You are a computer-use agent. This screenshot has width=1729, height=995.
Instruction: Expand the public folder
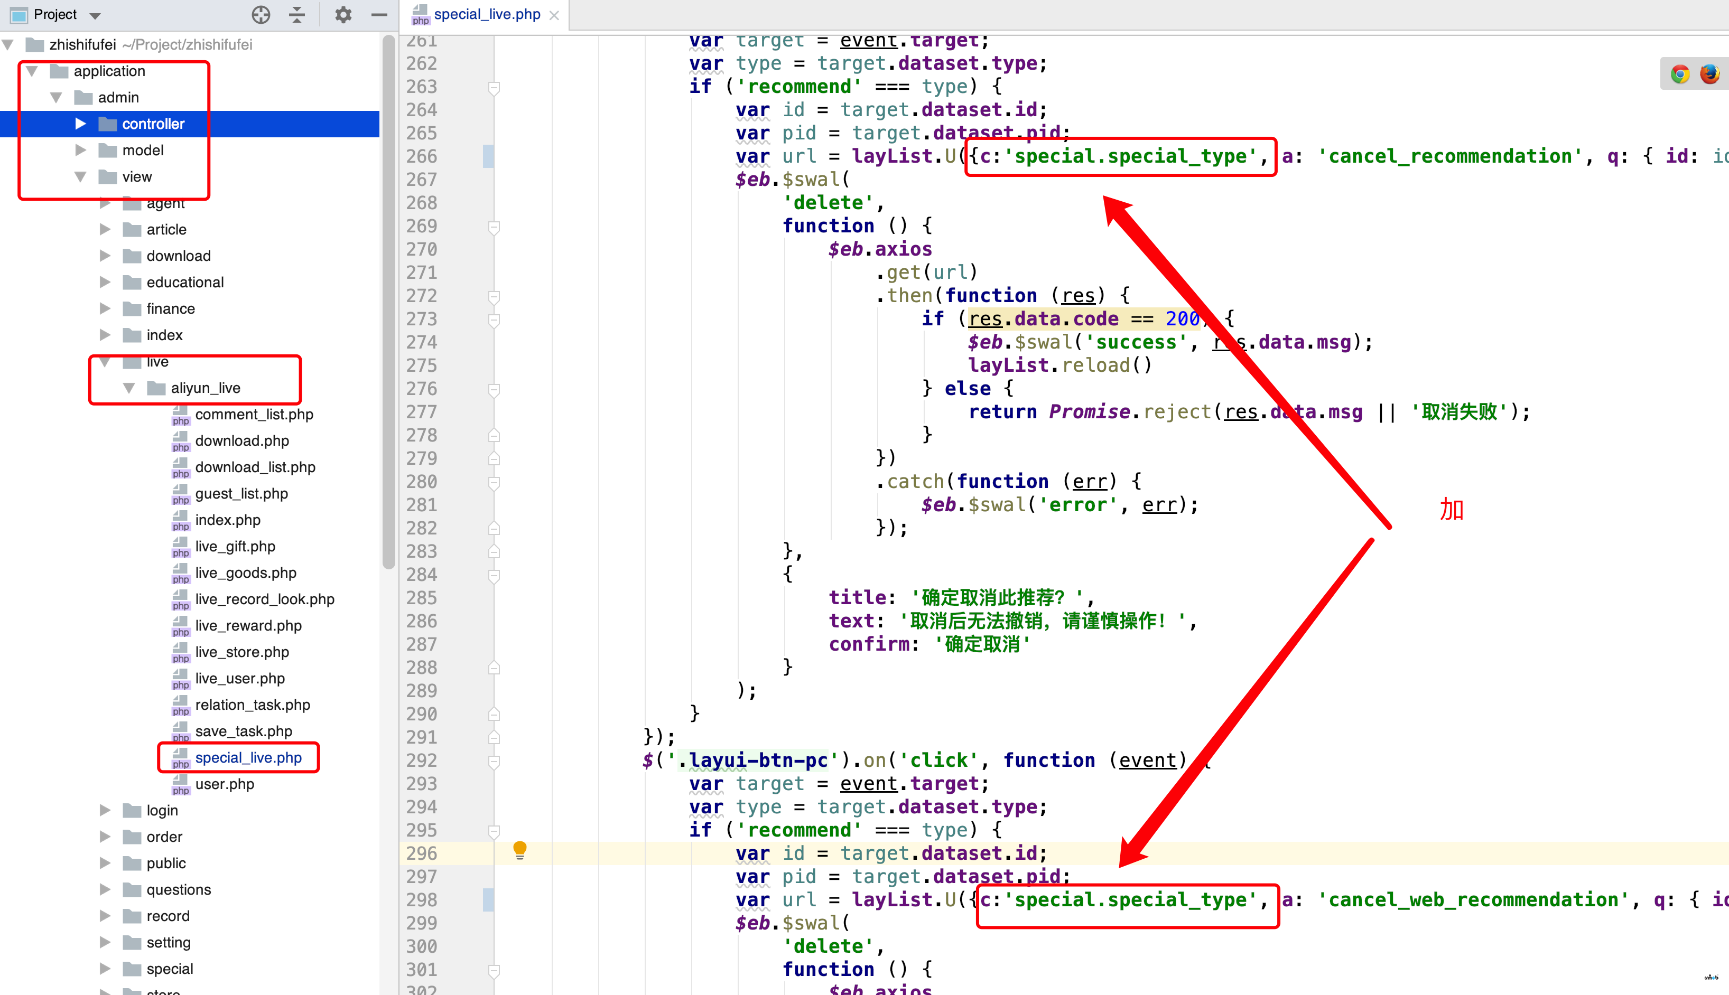coord(105,864)
